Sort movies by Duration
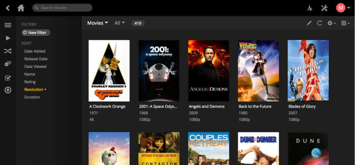Screen dimensions: 355x165 (32, 97)
